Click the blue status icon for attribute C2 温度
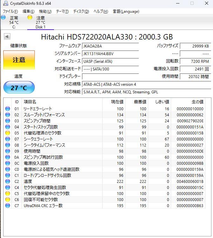 click(8, 181)
